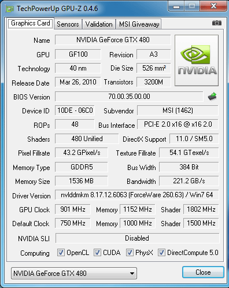
Task: Click the Memory Type field GDDR5
Action: 82,167
